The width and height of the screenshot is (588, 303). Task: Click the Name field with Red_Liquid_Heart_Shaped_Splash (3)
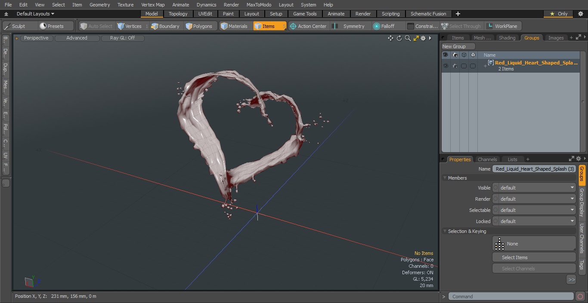click(x=534, y=169)
